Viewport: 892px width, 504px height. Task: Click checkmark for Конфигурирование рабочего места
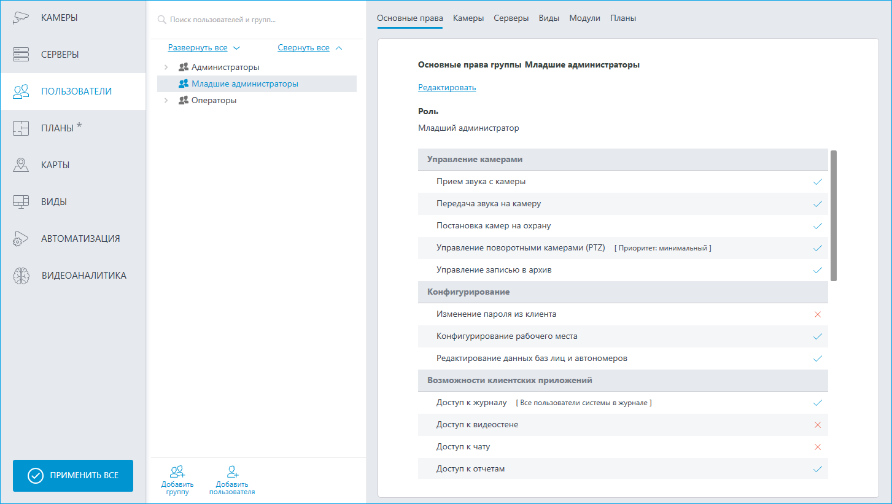[817, 336]
